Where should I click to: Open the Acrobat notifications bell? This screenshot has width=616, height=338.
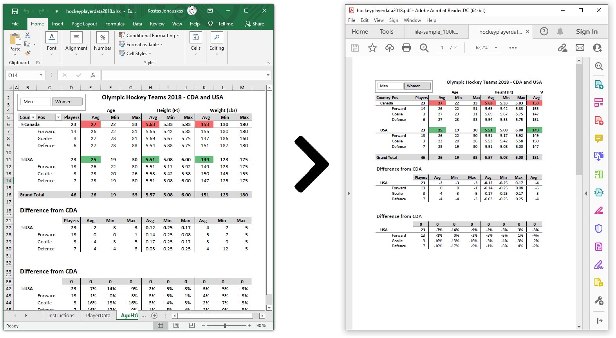point(560,32)
